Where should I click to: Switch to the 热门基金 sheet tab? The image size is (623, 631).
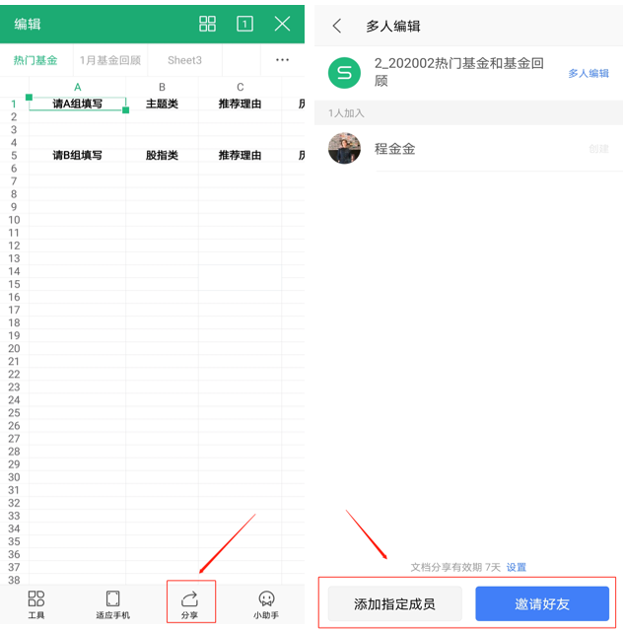[x=35, y=60]
